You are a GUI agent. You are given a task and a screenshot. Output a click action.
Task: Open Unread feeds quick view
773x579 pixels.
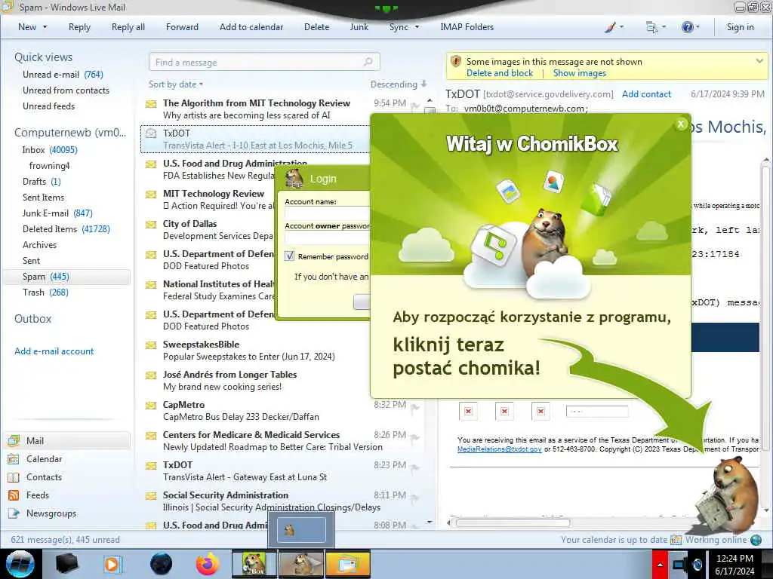click(x=49, y=106)
